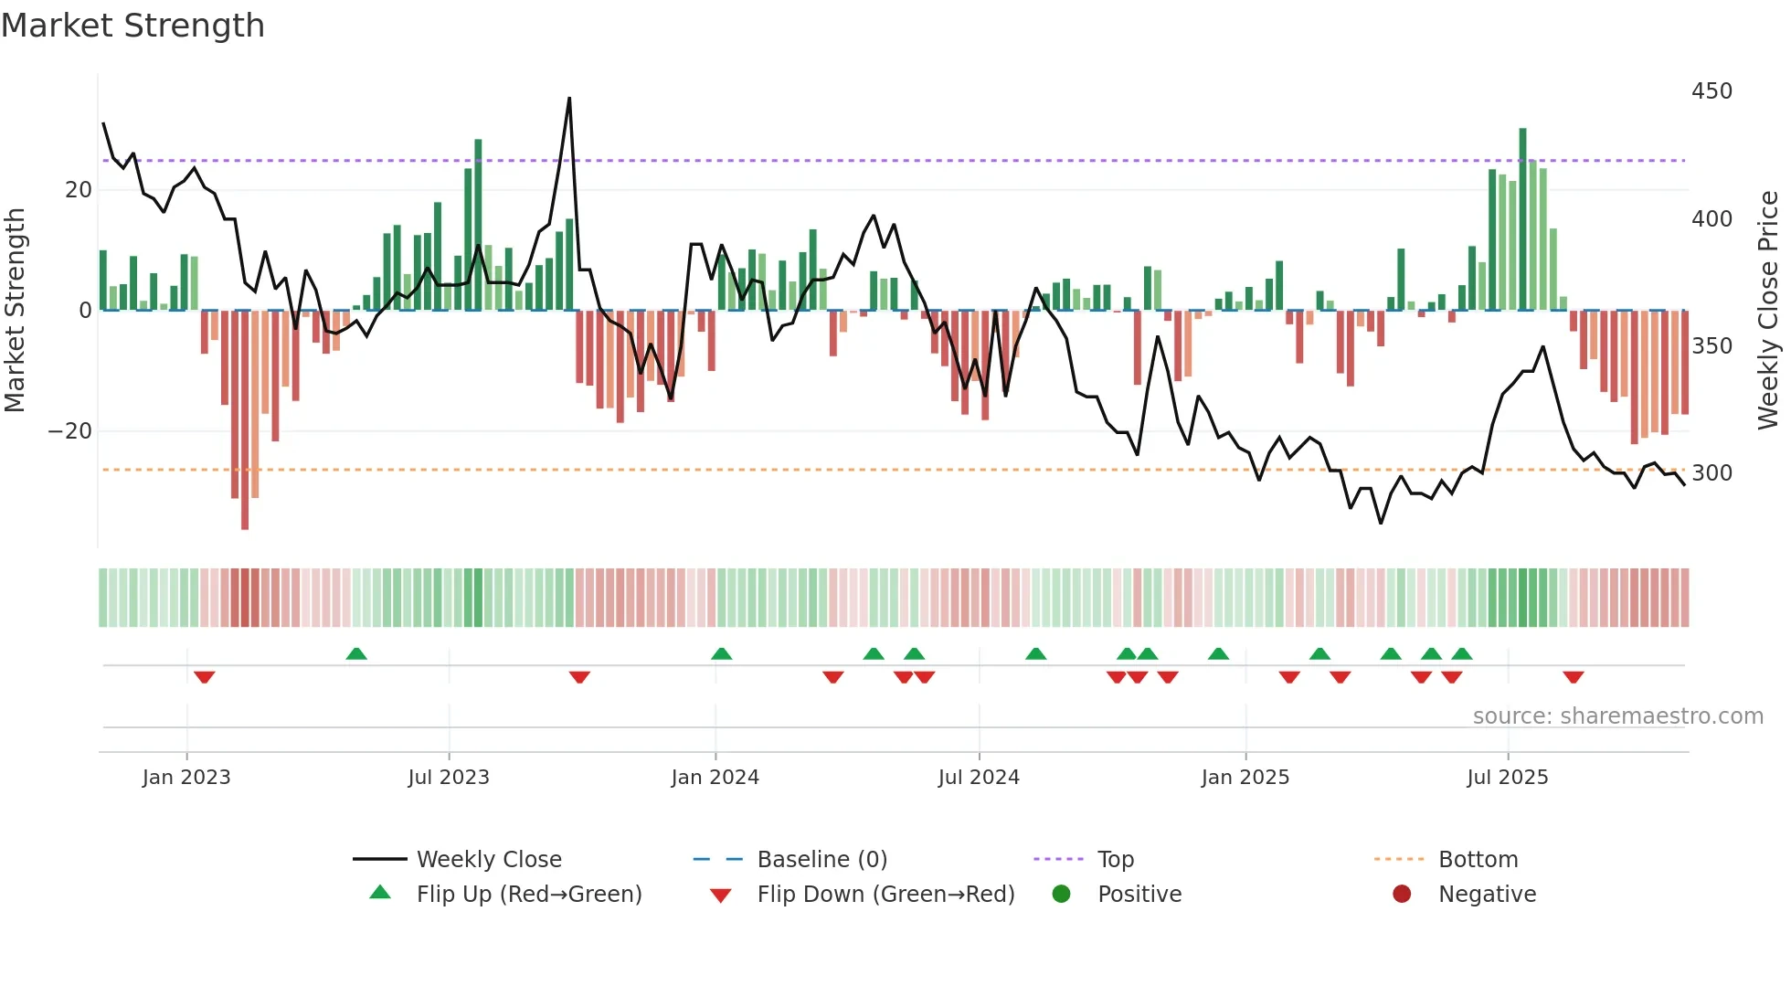The image size is (1791, 1007).
Task: Click the sharemaestro.com source text
Action: (x=1617, y=715)
